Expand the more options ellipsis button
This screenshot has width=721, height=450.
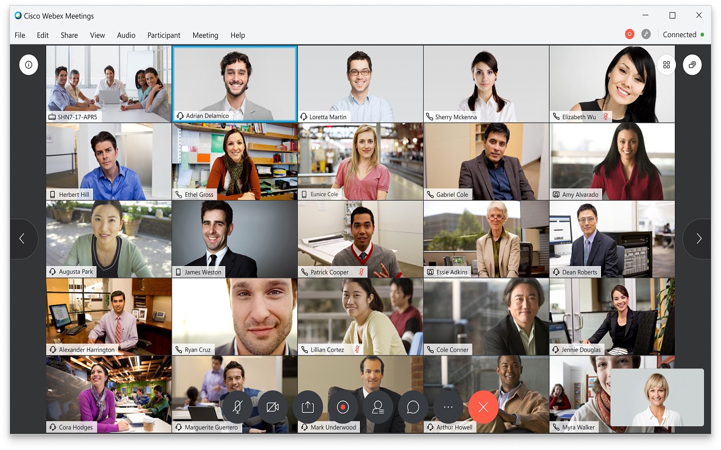(448, 407)
